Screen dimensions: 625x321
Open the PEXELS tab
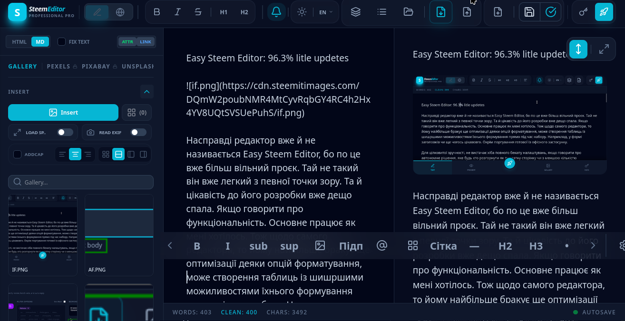coord(61,67)
